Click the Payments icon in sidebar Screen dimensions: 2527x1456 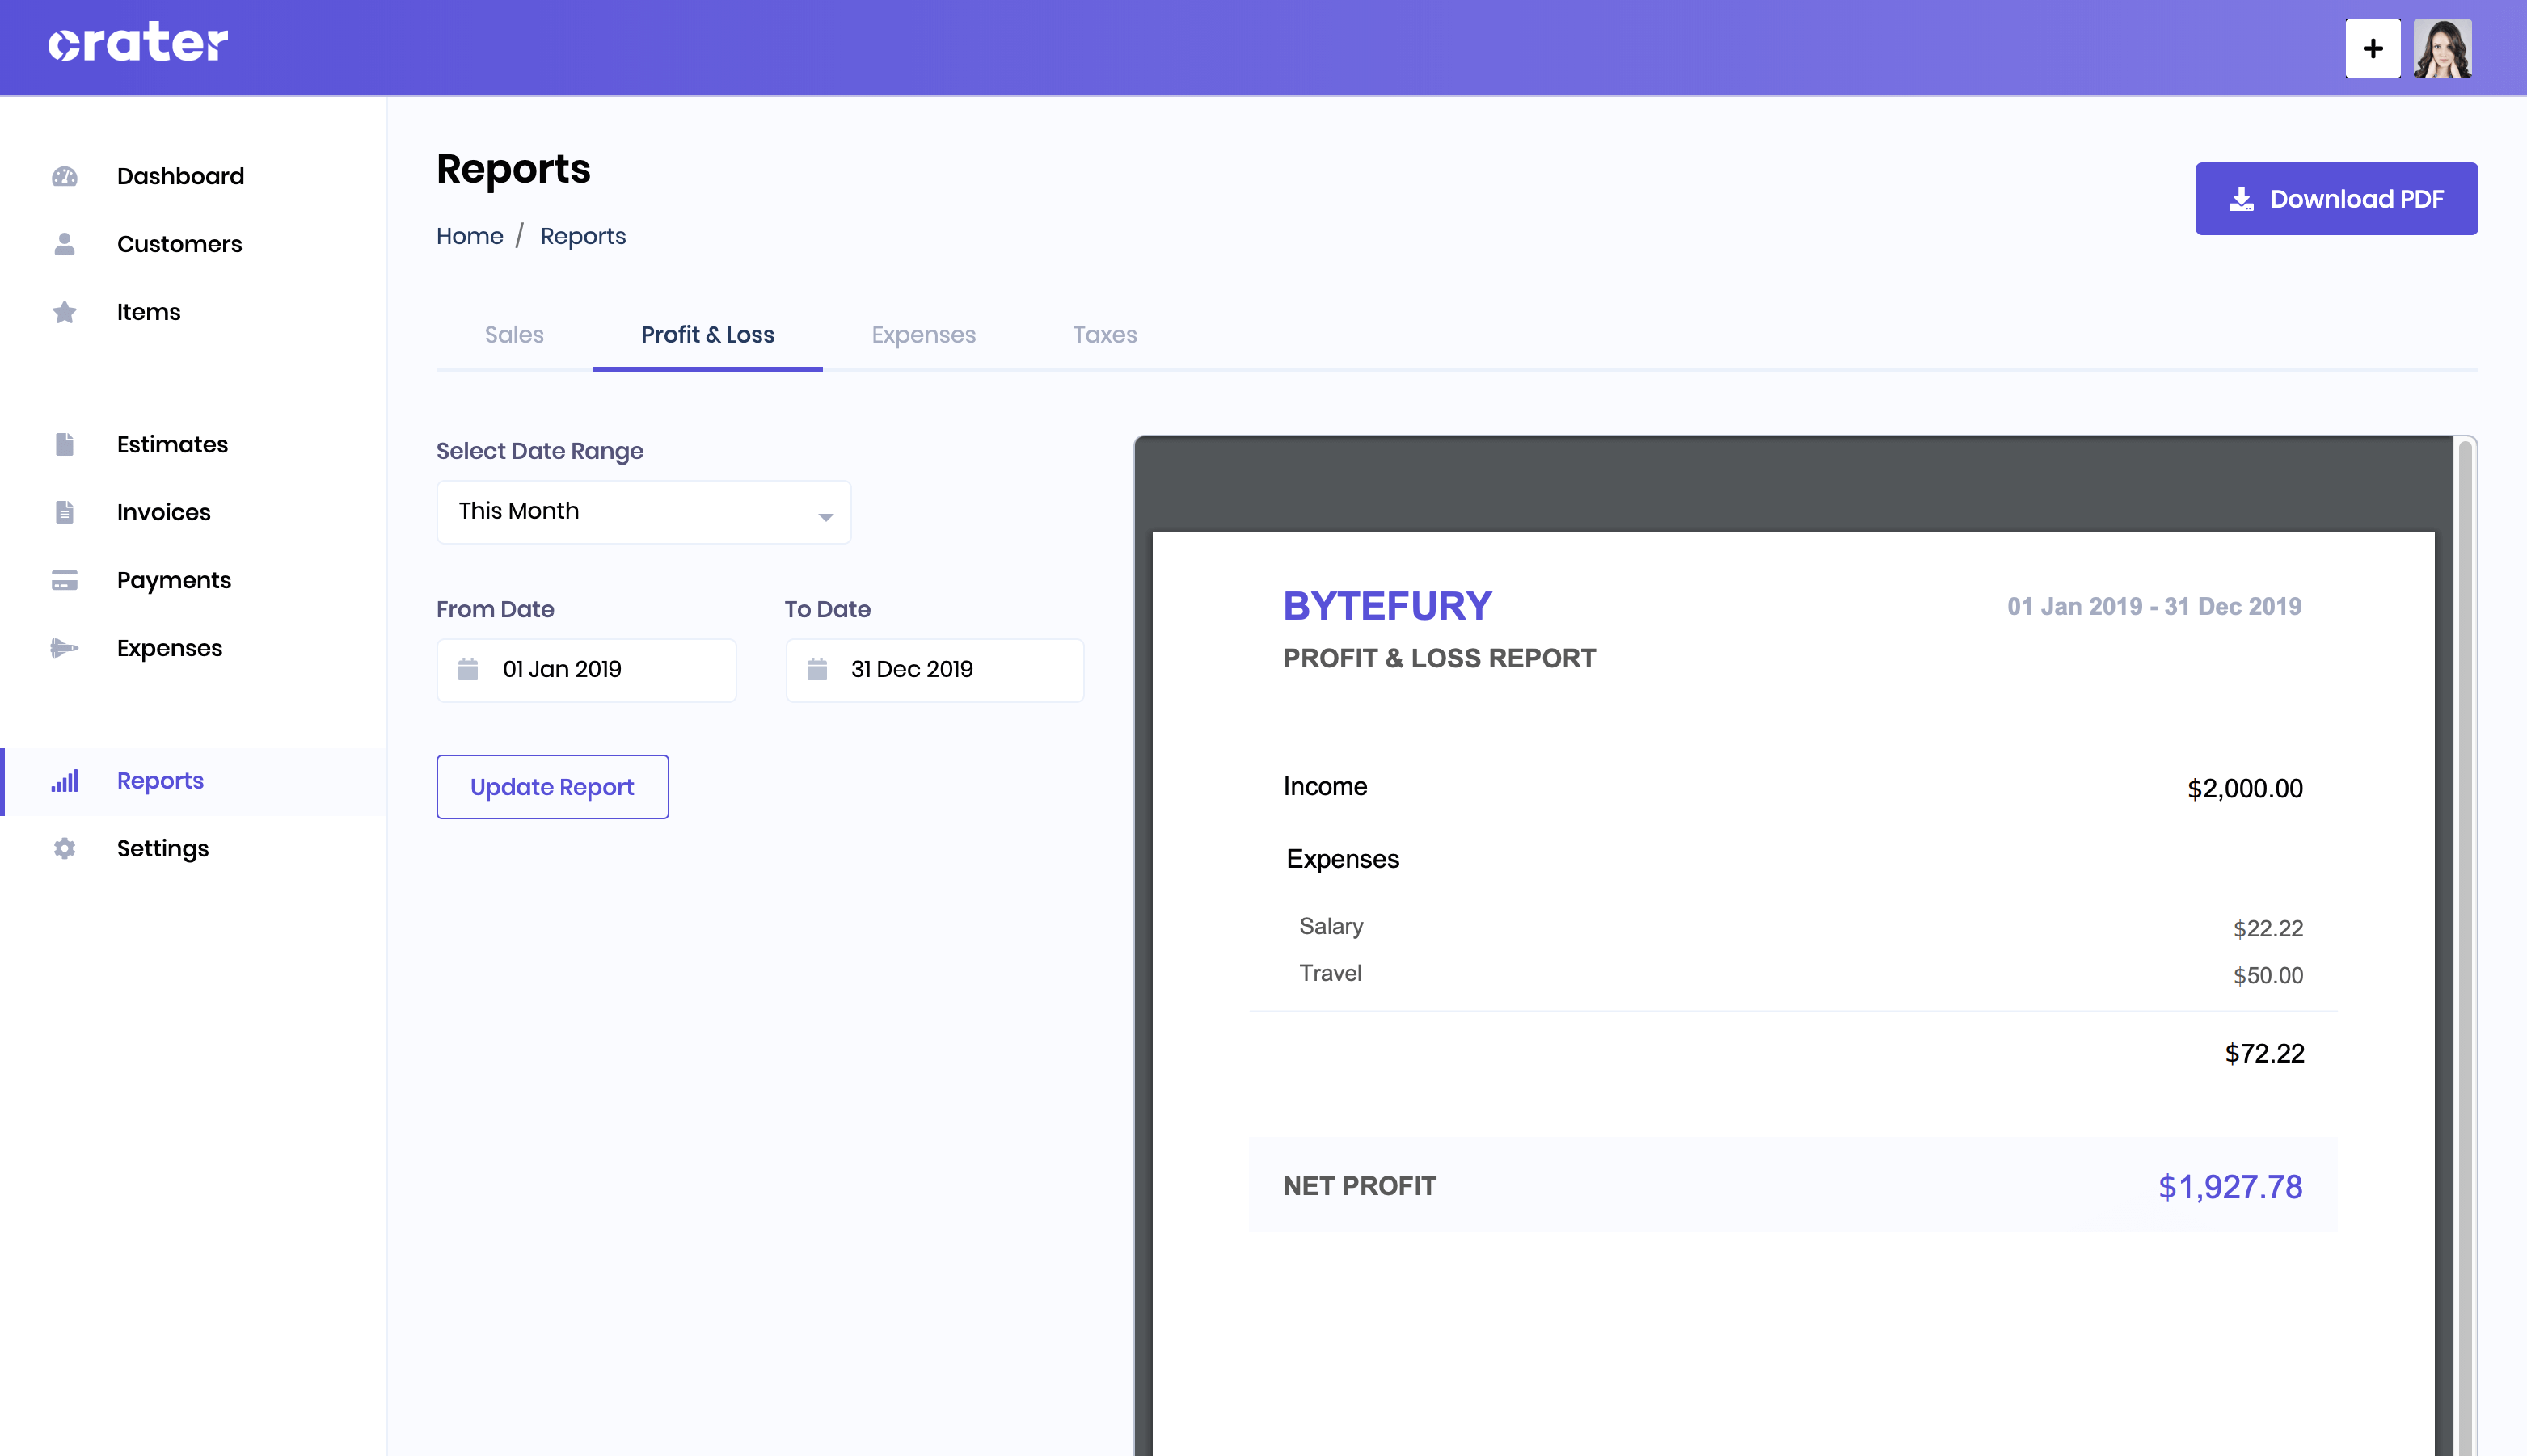tap(64, 579)
